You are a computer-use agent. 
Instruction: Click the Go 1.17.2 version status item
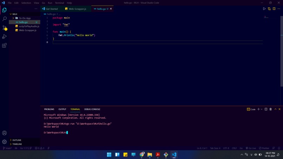click(x=26, y=148)
